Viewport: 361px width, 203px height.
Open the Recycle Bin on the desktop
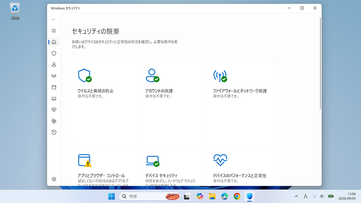point(15,11)
